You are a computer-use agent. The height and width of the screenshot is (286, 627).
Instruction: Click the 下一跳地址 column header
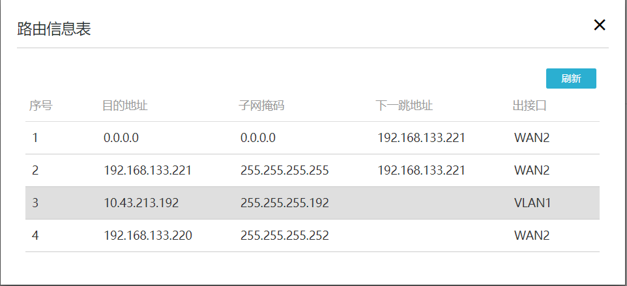tap(405, 106)
